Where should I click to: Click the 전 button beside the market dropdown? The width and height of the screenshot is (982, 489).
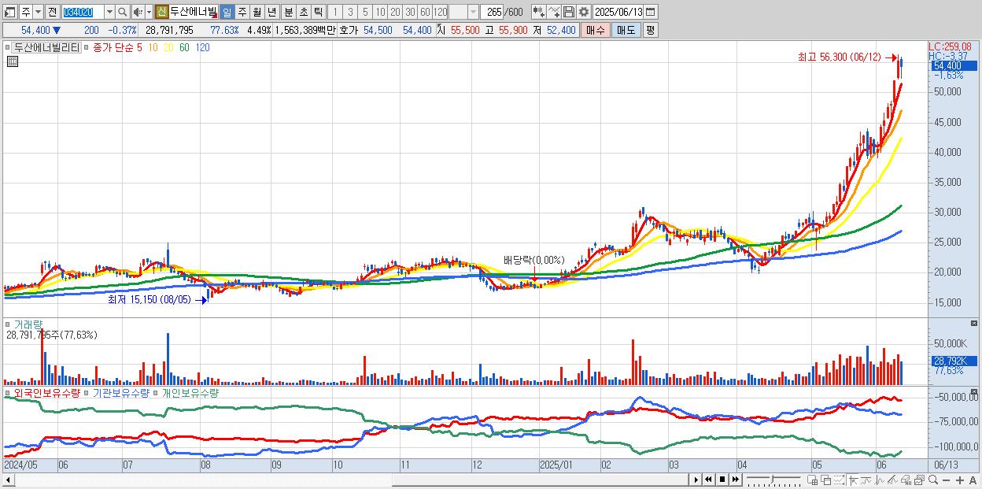[52, 12]
